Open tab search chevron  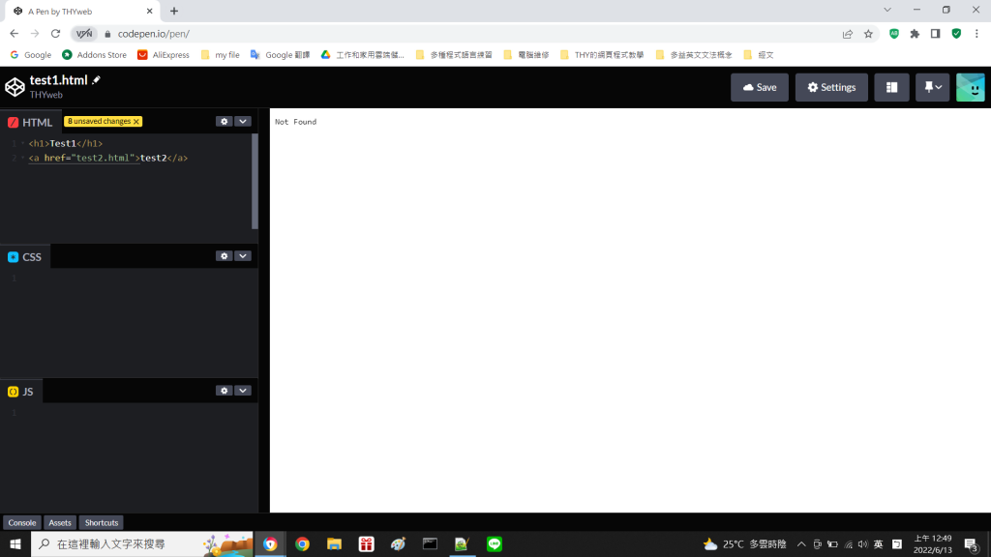[x=887, y=10]
